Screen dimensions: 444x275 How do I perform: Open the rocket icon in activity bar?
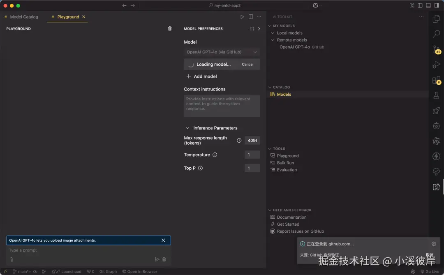point(436,111)
